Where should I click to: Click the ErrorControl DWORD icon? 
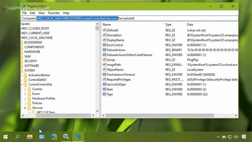pyautogui.click(x=104, y=45)
